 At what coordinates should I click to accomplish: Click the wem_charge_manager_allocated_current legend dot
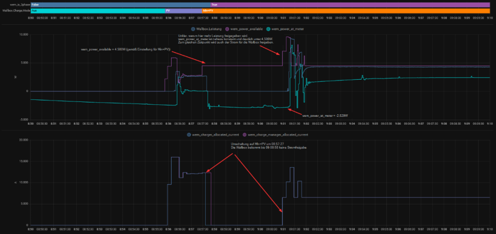[x=244, y=135]
